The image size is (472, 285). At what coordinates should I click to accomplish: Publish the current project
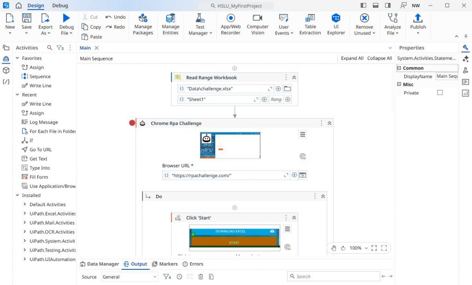pyautogui.click(x=418, y=24)
